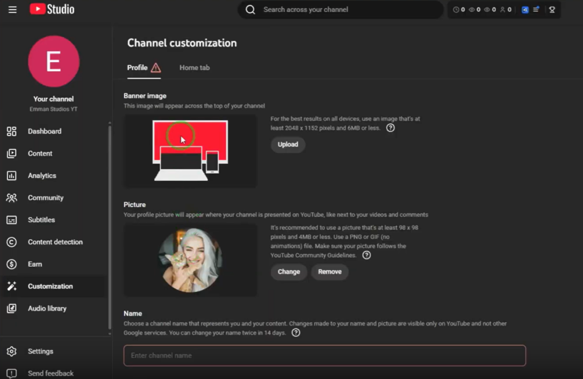Open the Earn section
This screenshot has height=379, width=583.
tap(35, 264)
